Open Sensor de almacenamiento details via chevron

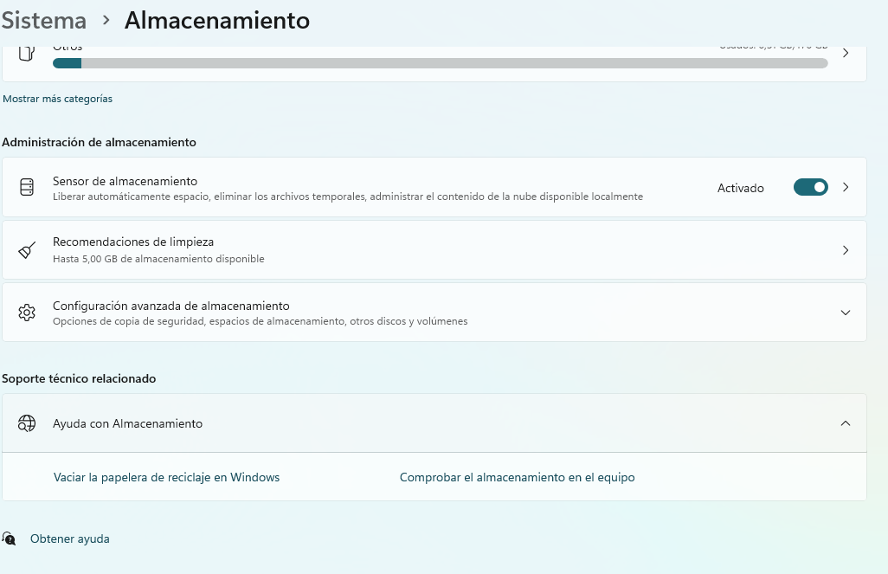[x=846, y=187]
